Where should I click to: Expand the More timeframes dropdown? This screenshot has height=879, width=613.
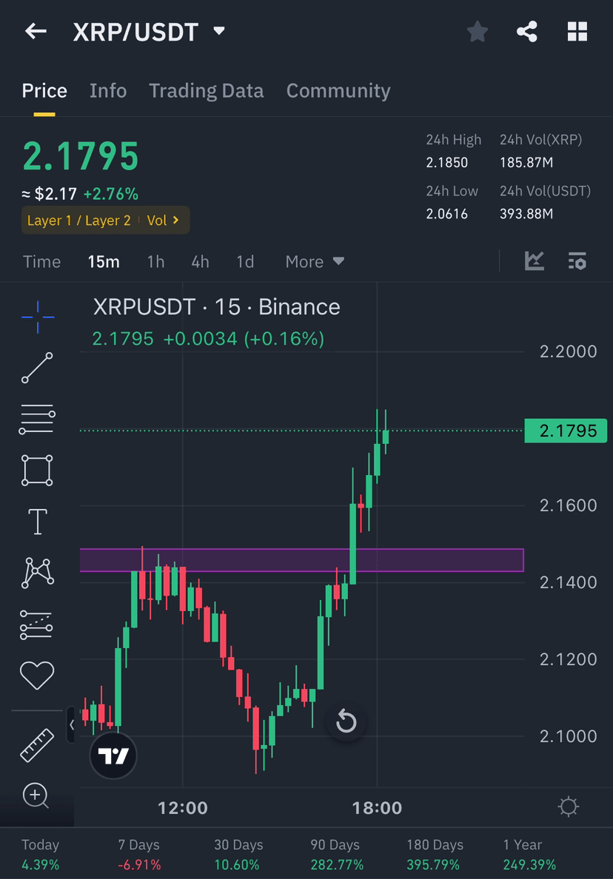[x=315, y=262]
